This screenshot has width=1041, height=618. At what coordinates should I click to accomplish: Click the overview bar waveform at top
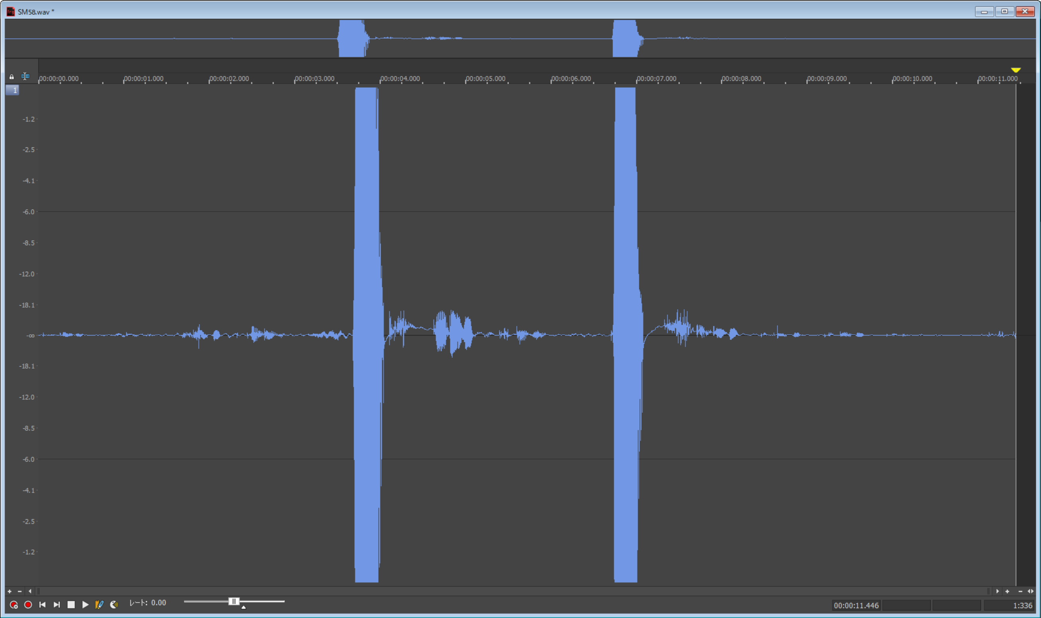(x=520, y=38)
